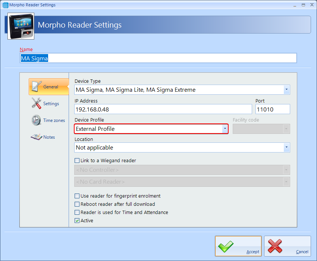The width and height of the screenshot is (317, 261).
Task: Open the Time zones tab
Action: [49, 120]
